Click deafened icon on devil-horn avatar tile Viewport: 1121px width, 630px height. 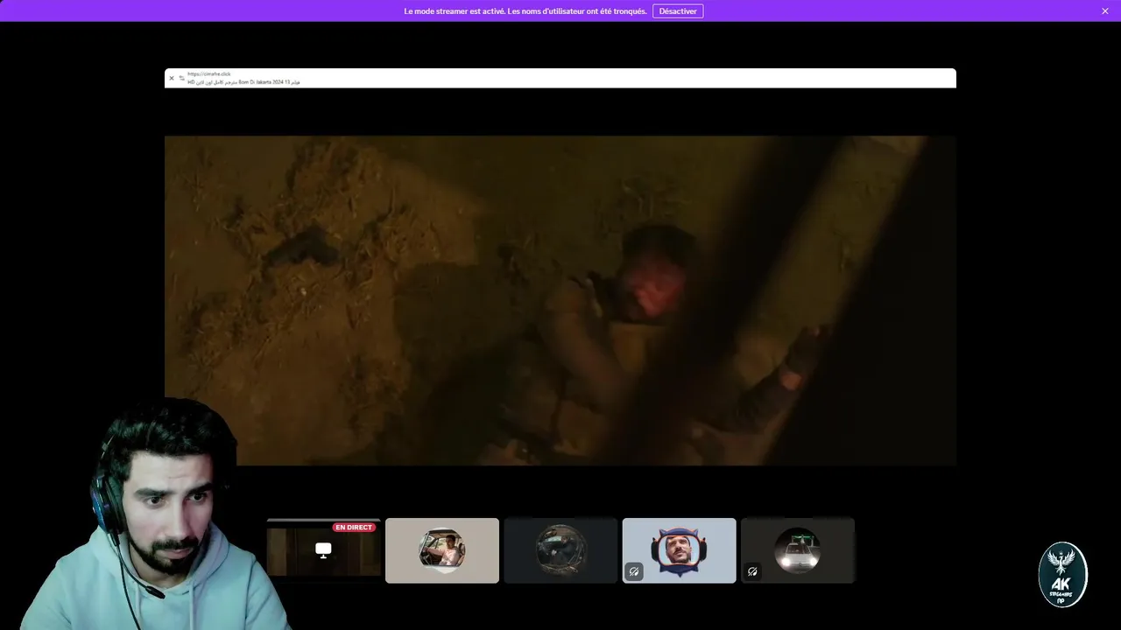(x=634, y=571)
